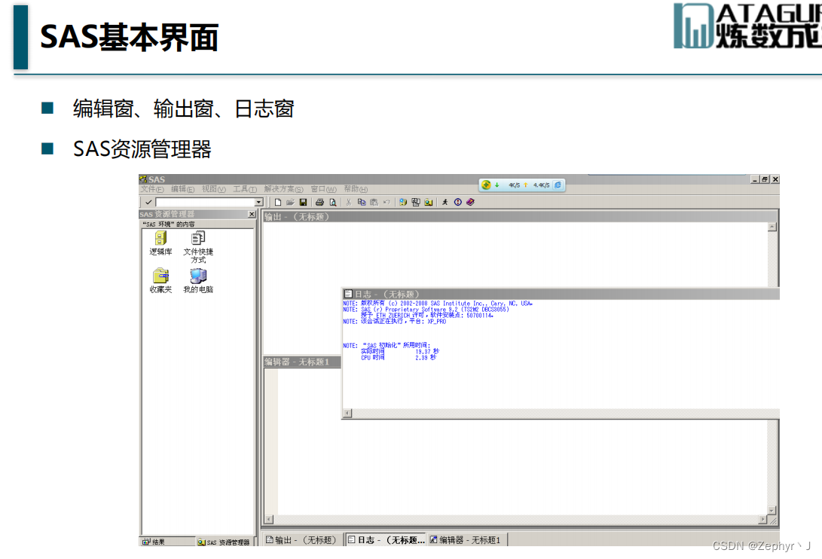Click the editor vertical scroll down arrow
The width and height of the screenshot is (822, 559).
(x=772, y=510)
